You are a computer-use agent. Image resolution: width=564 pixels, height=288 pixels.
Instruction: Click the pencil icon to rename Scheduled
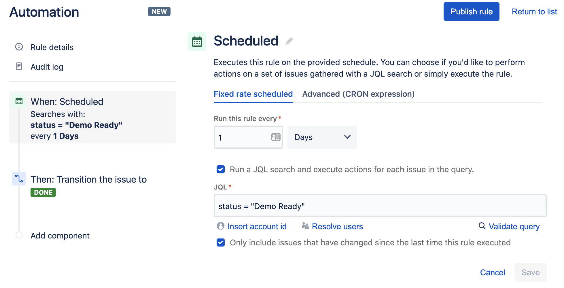tap(288, 41)
